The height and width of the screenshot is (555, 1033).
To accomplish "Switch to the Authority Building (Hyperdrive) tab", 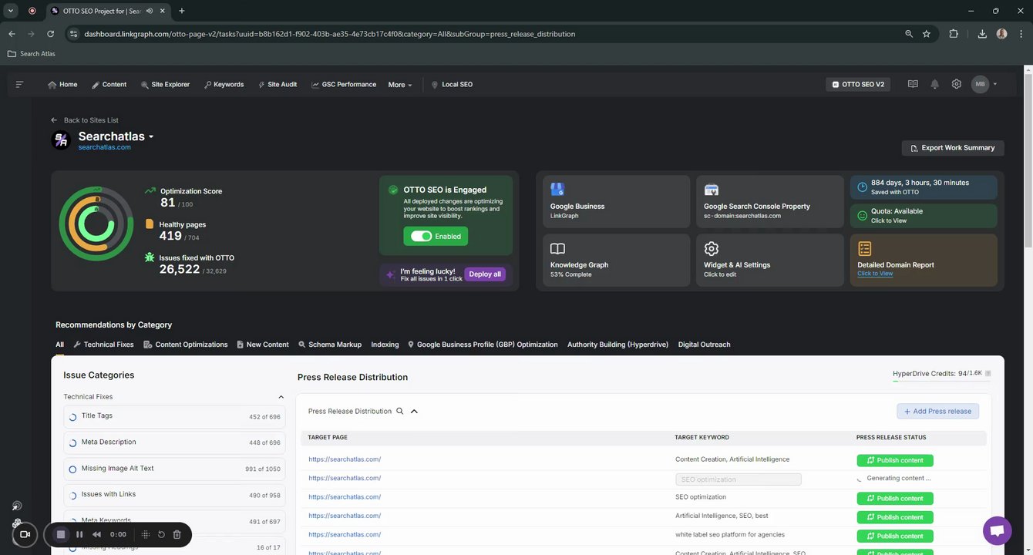I will pos(618,345).
